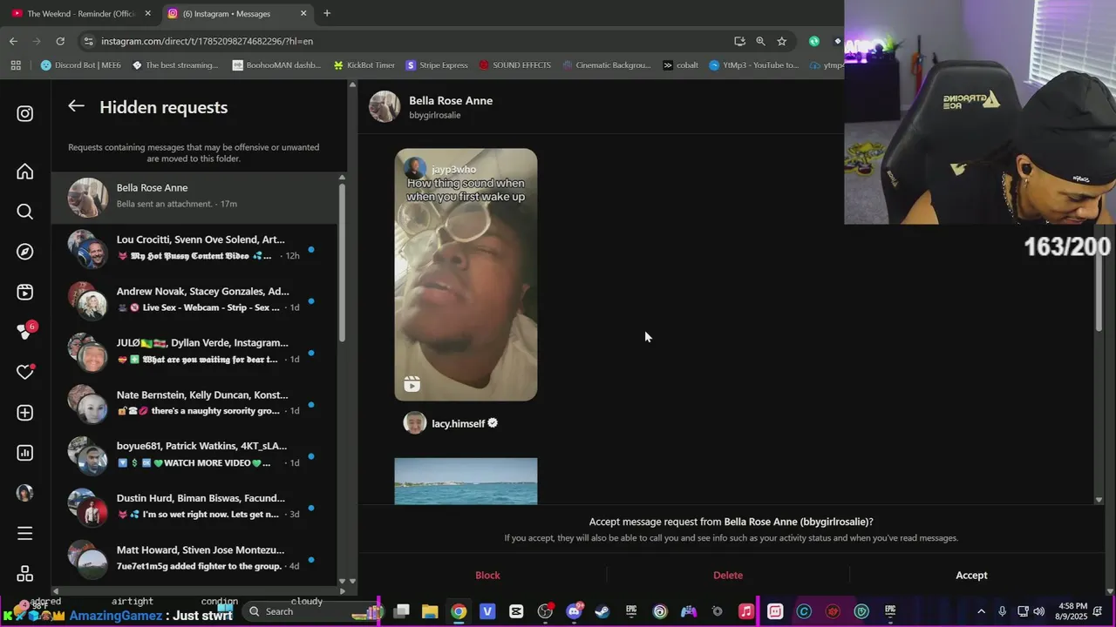Open the browser apps grid in the bookmarks bar

point(16,65)
